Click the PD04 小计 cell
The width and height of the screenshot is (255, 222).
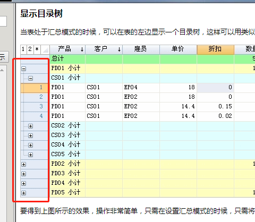pos(67,183)
